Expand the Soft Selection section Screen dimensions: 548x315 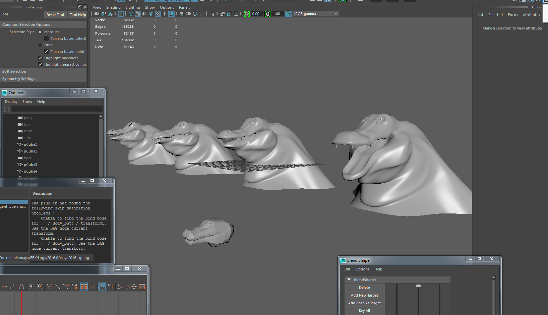coord(14,71)
